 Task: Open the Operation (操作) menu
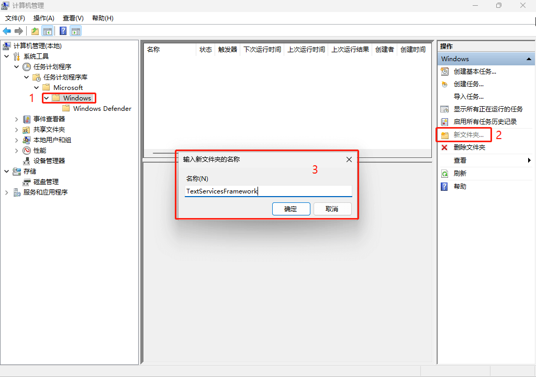(43, 18)
